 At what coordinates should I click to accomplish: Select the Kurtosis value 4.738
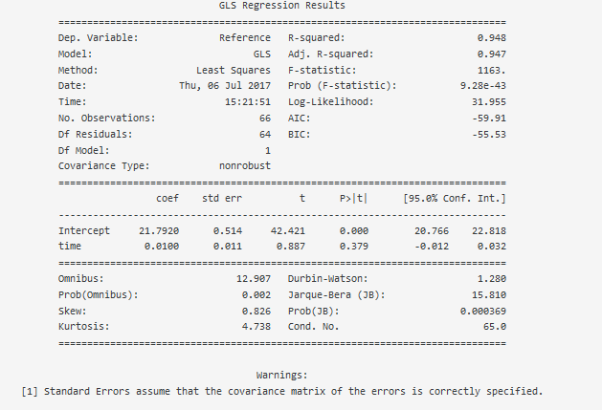point(256,327)
